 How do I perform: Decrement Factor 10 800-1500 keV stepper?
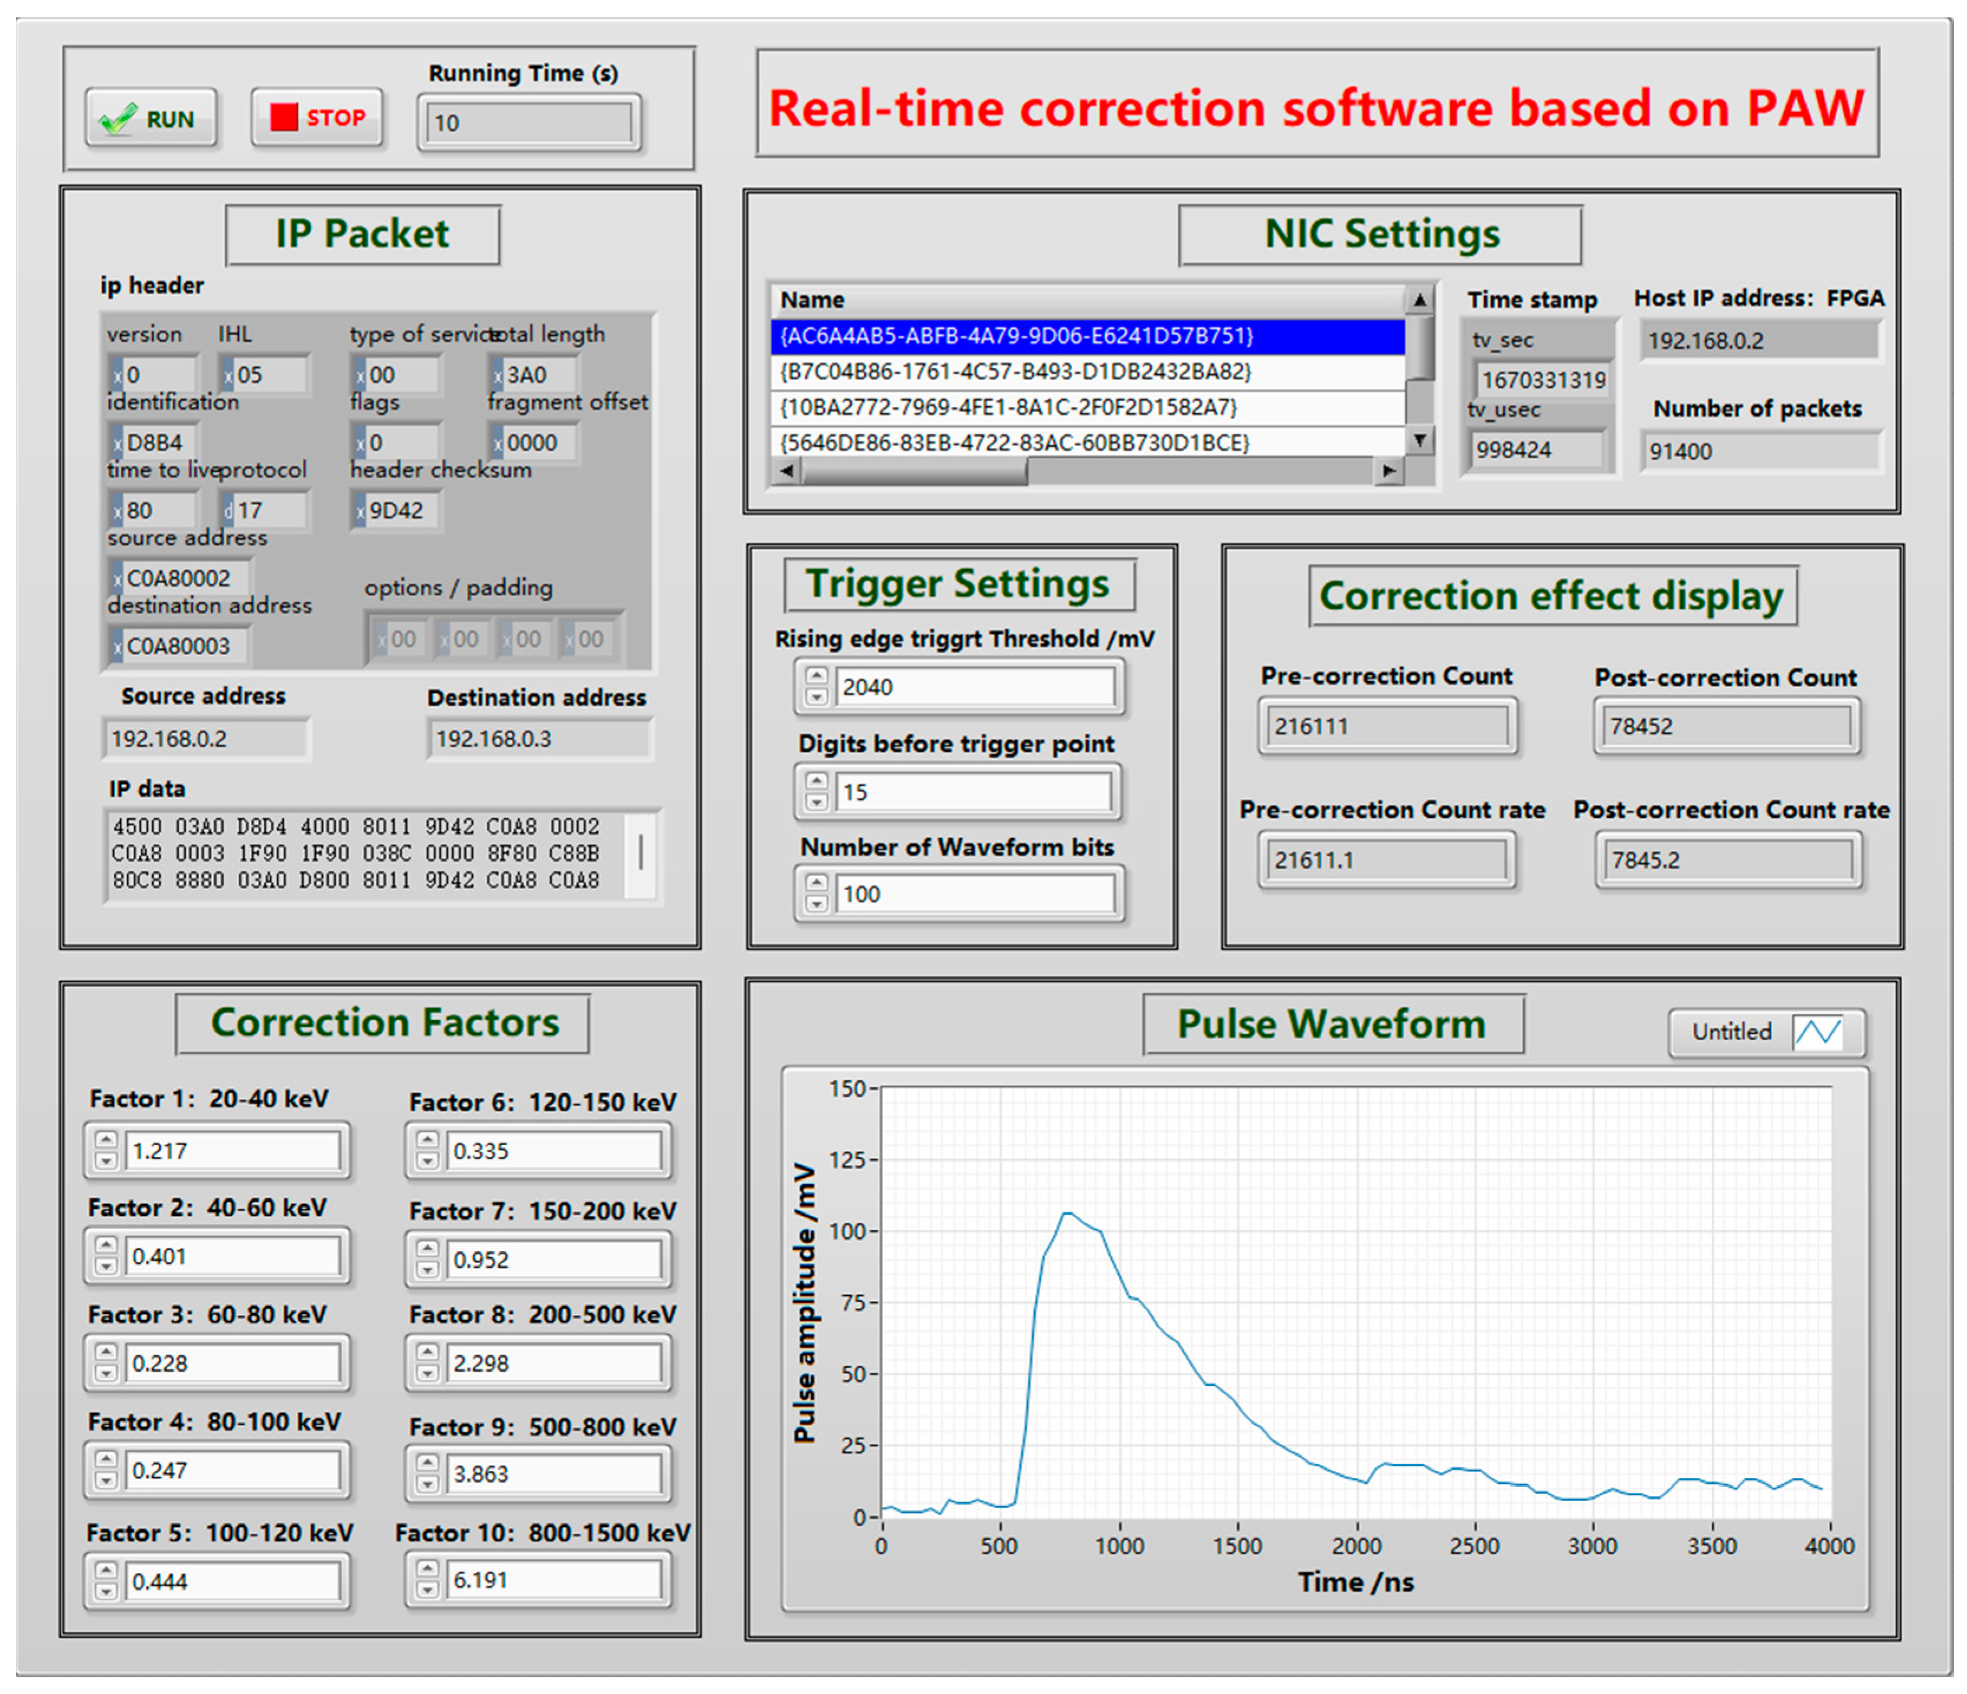[x=427, y=1590]
